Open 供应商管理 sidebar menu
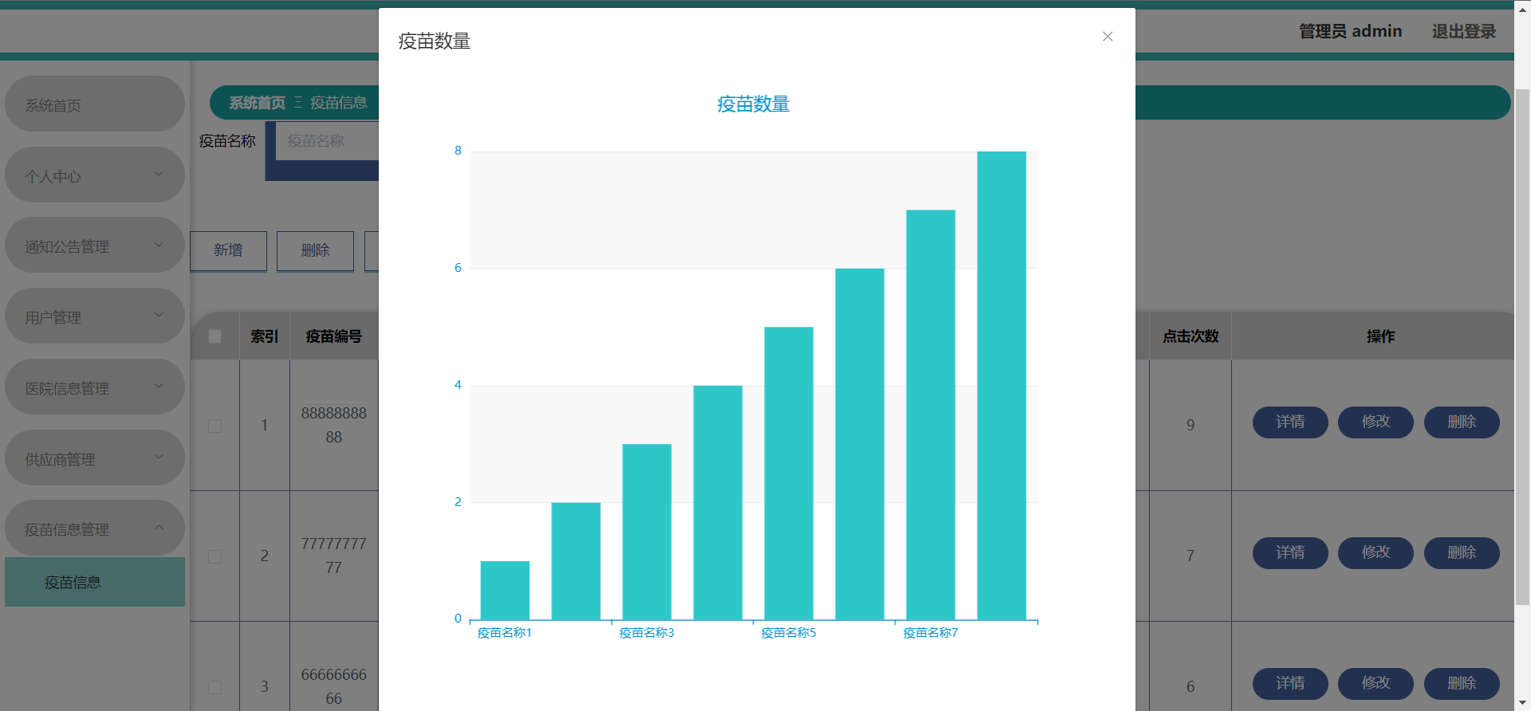The height and width of the screenshot is (711, 1531). (x=95, y=458)
